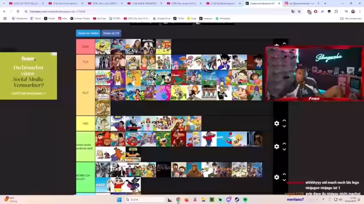Image resolution: width=364 pixels, height=204 pixels.
Task: Open the TikTok bookmark
Action: (179, 18)
